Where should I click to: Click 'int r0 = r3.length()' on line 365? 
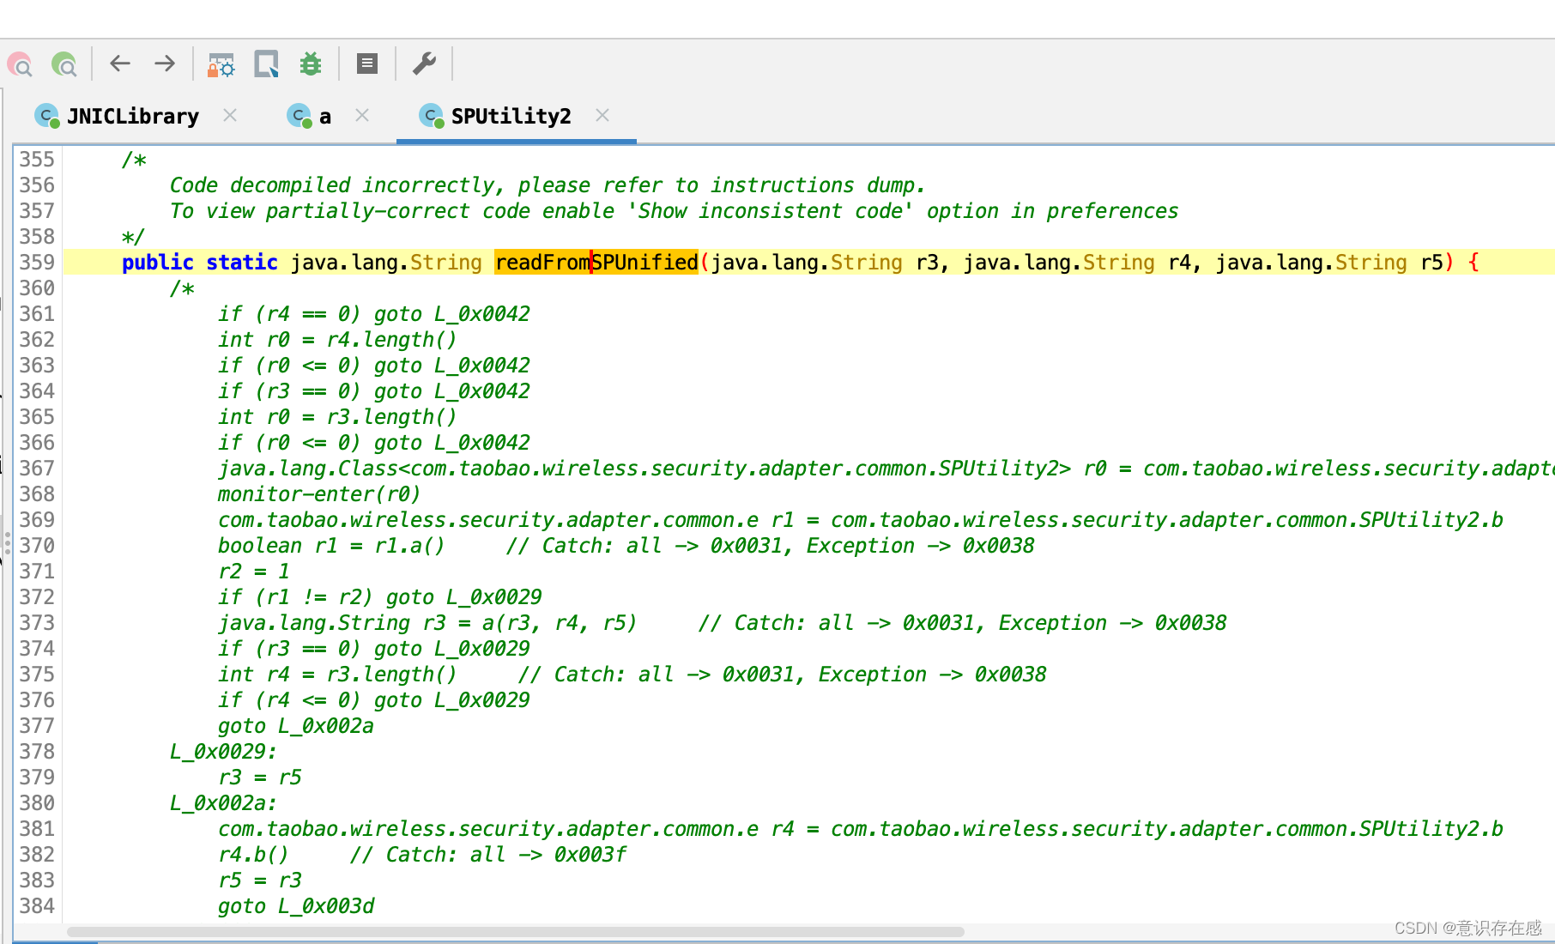337,417
